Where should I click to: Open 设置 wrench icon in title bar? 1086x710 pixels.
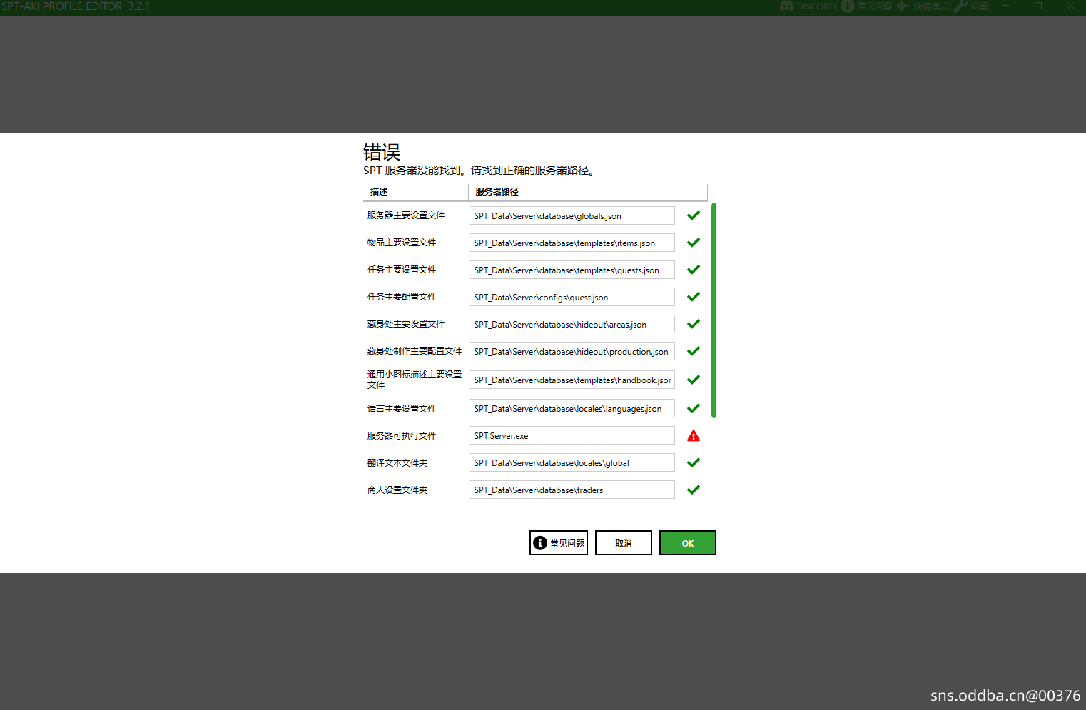960,6
